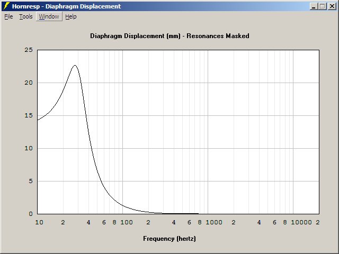Open the Help menu
This screenshot has height=254, width=339.
71,16
